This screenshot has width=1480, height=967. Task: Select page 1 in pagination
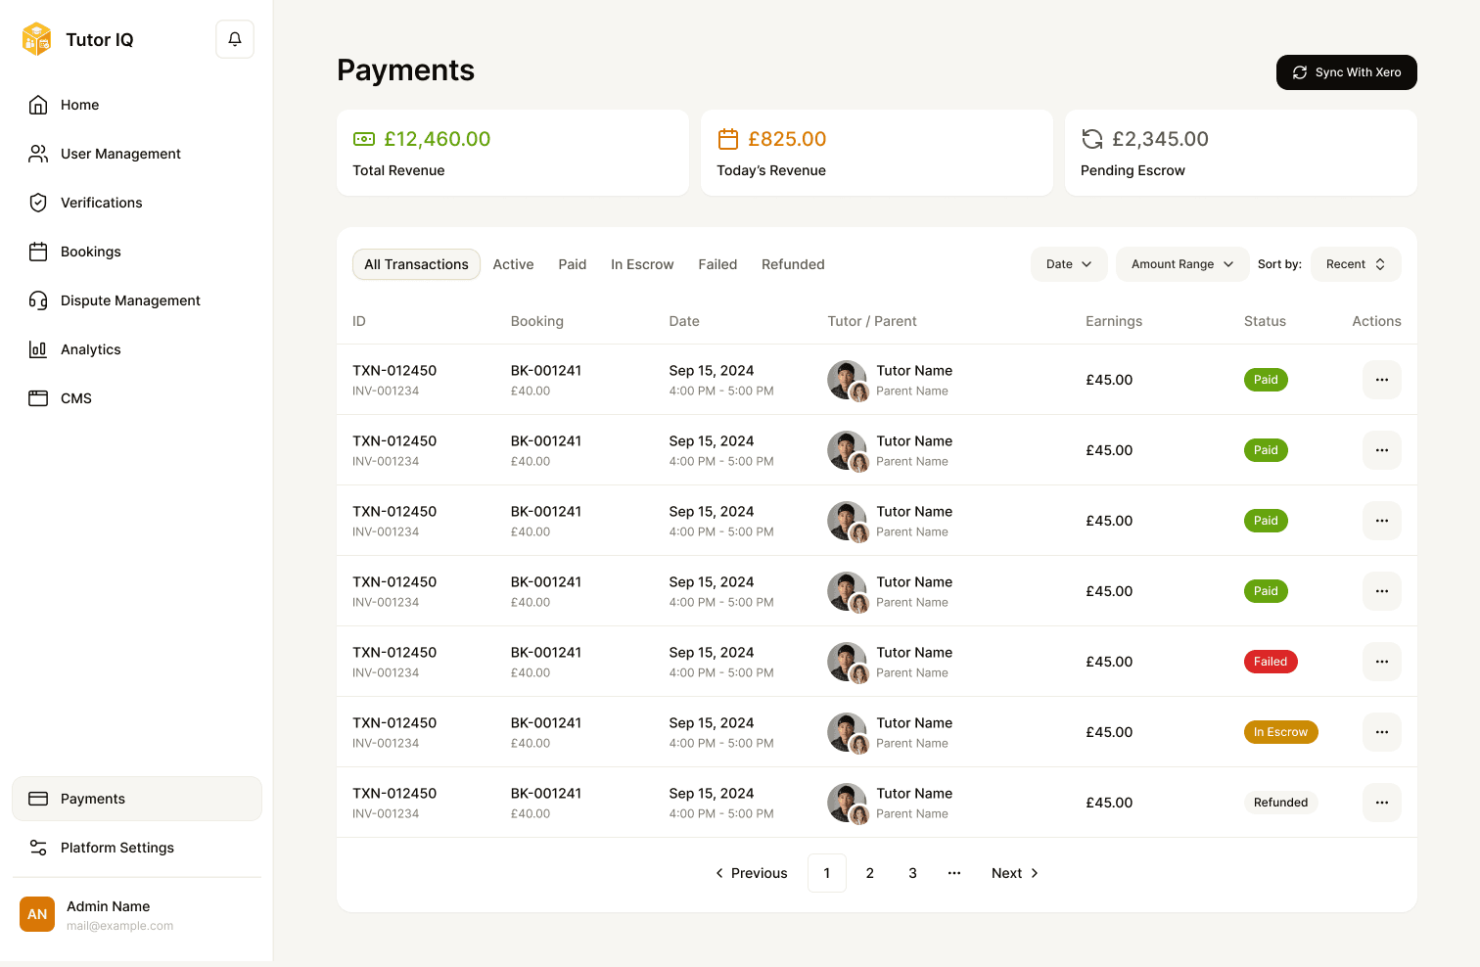pos(827,873)
